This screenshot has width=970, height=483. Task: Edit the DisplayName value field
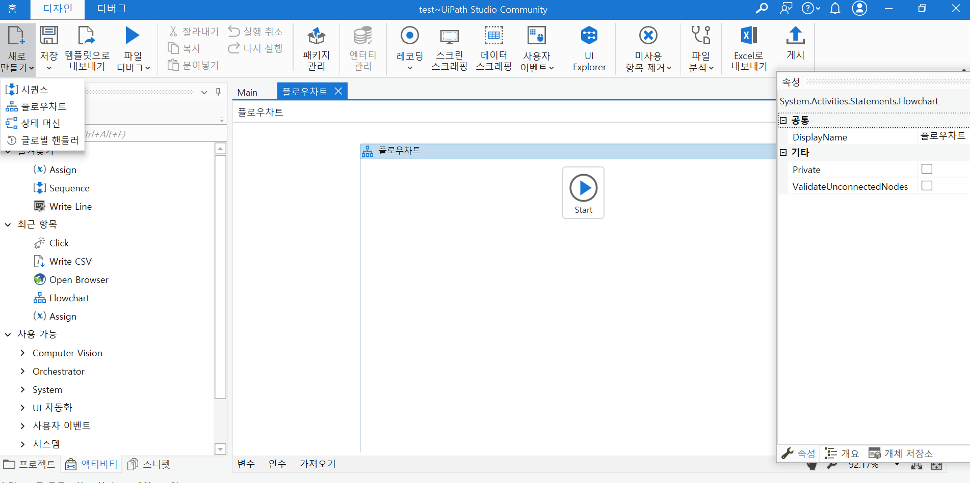coord(943,136)
